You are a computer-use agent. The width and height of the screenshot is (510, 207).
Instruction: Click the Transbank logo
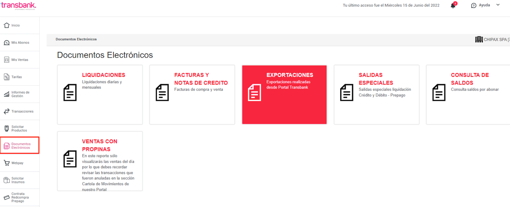(18, 6)
